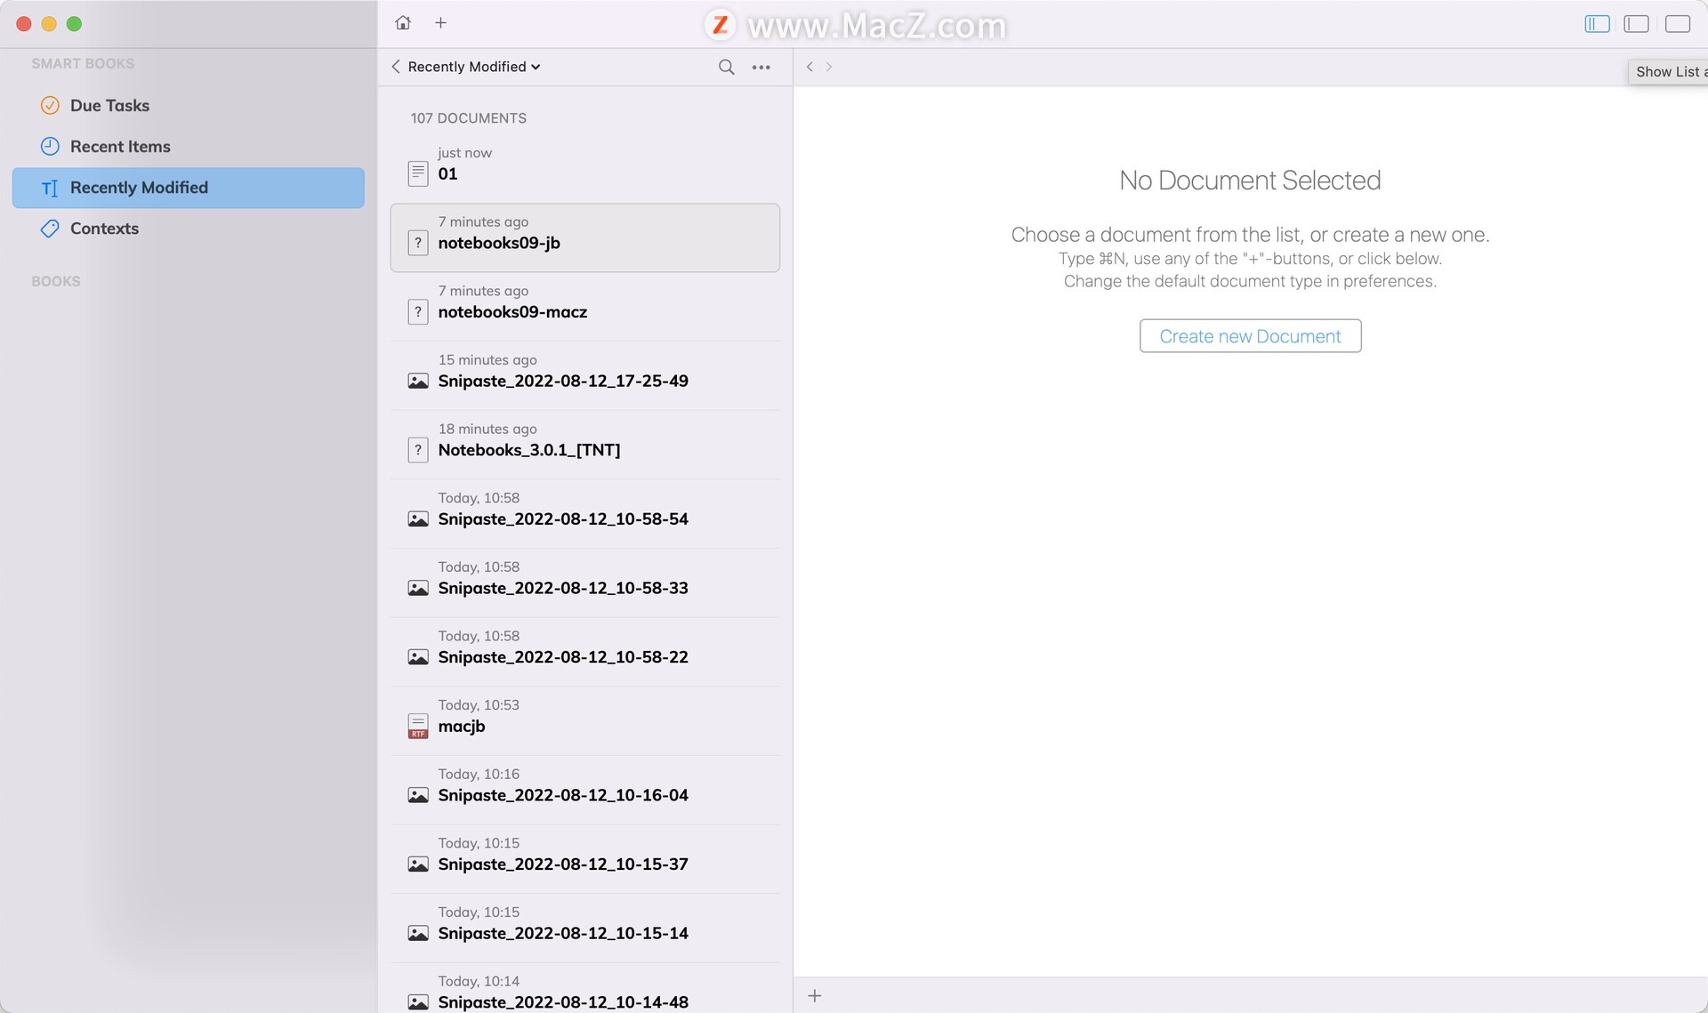Navigate back with left chevron arrow
1708x1013 pixels.
tap(810, 67)
